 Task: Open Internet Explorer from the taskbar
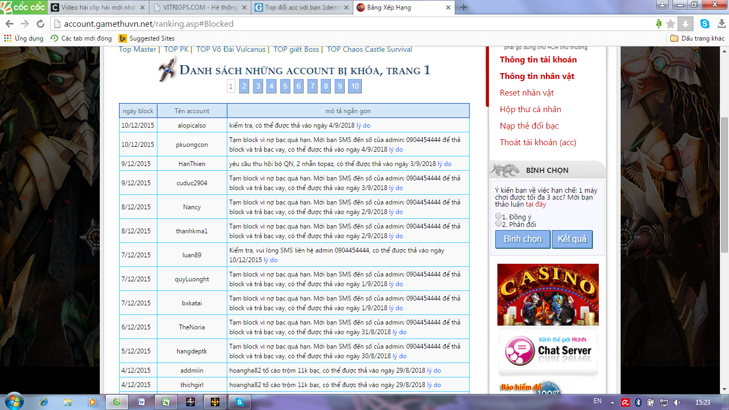tap(44, 401)
